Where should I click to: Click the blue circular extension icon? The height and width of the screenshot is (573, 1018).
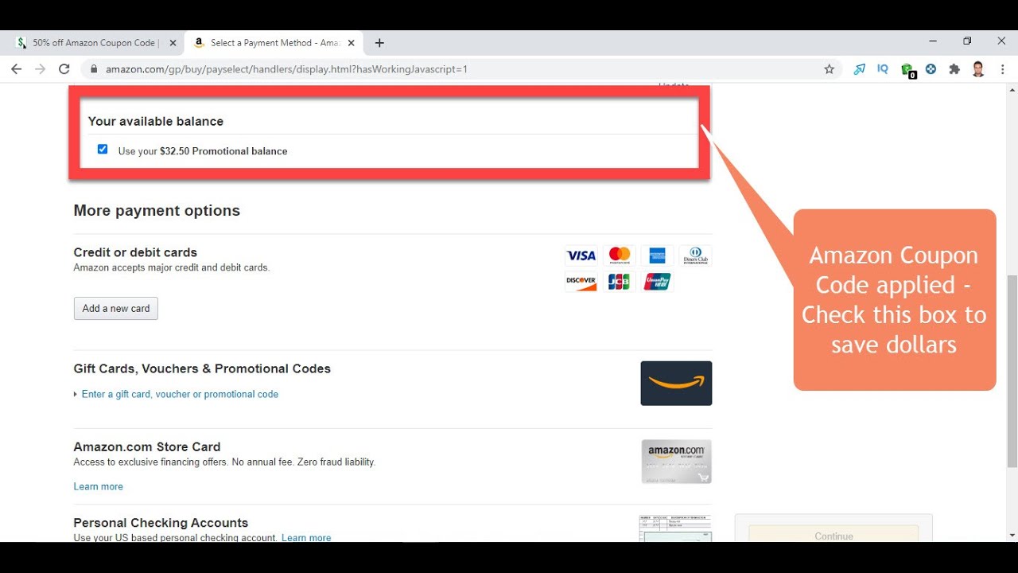pyautogui.click(x=931, y=69)
